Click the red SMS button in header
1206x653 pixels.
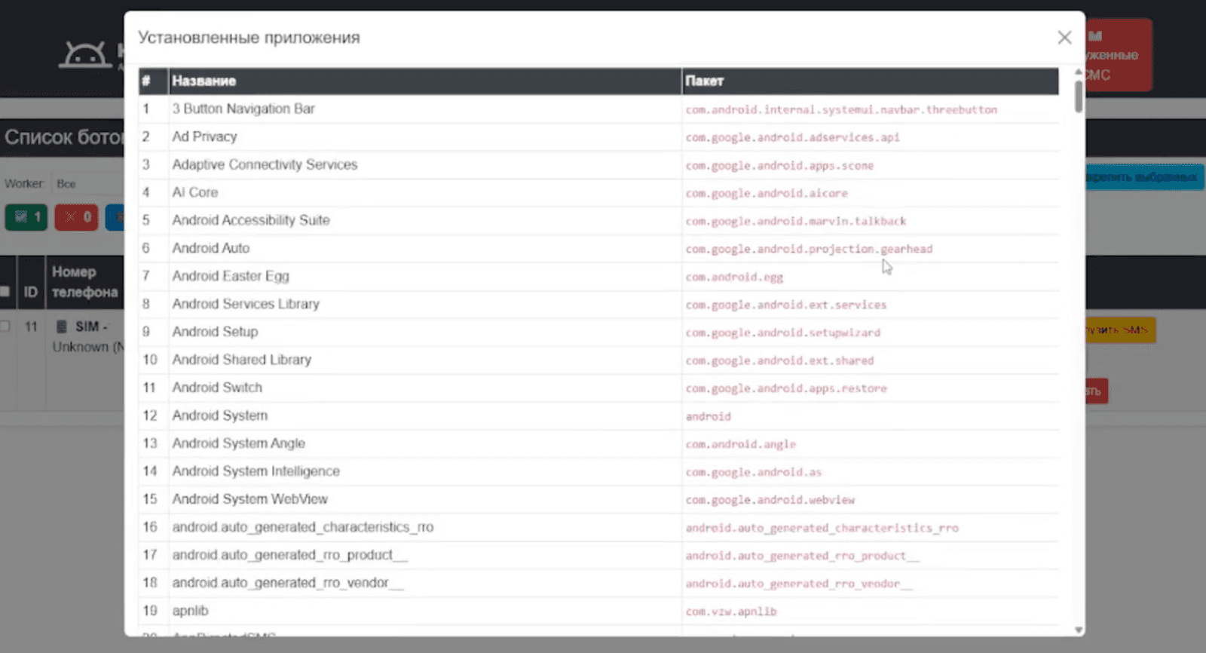pos(1119,55)
